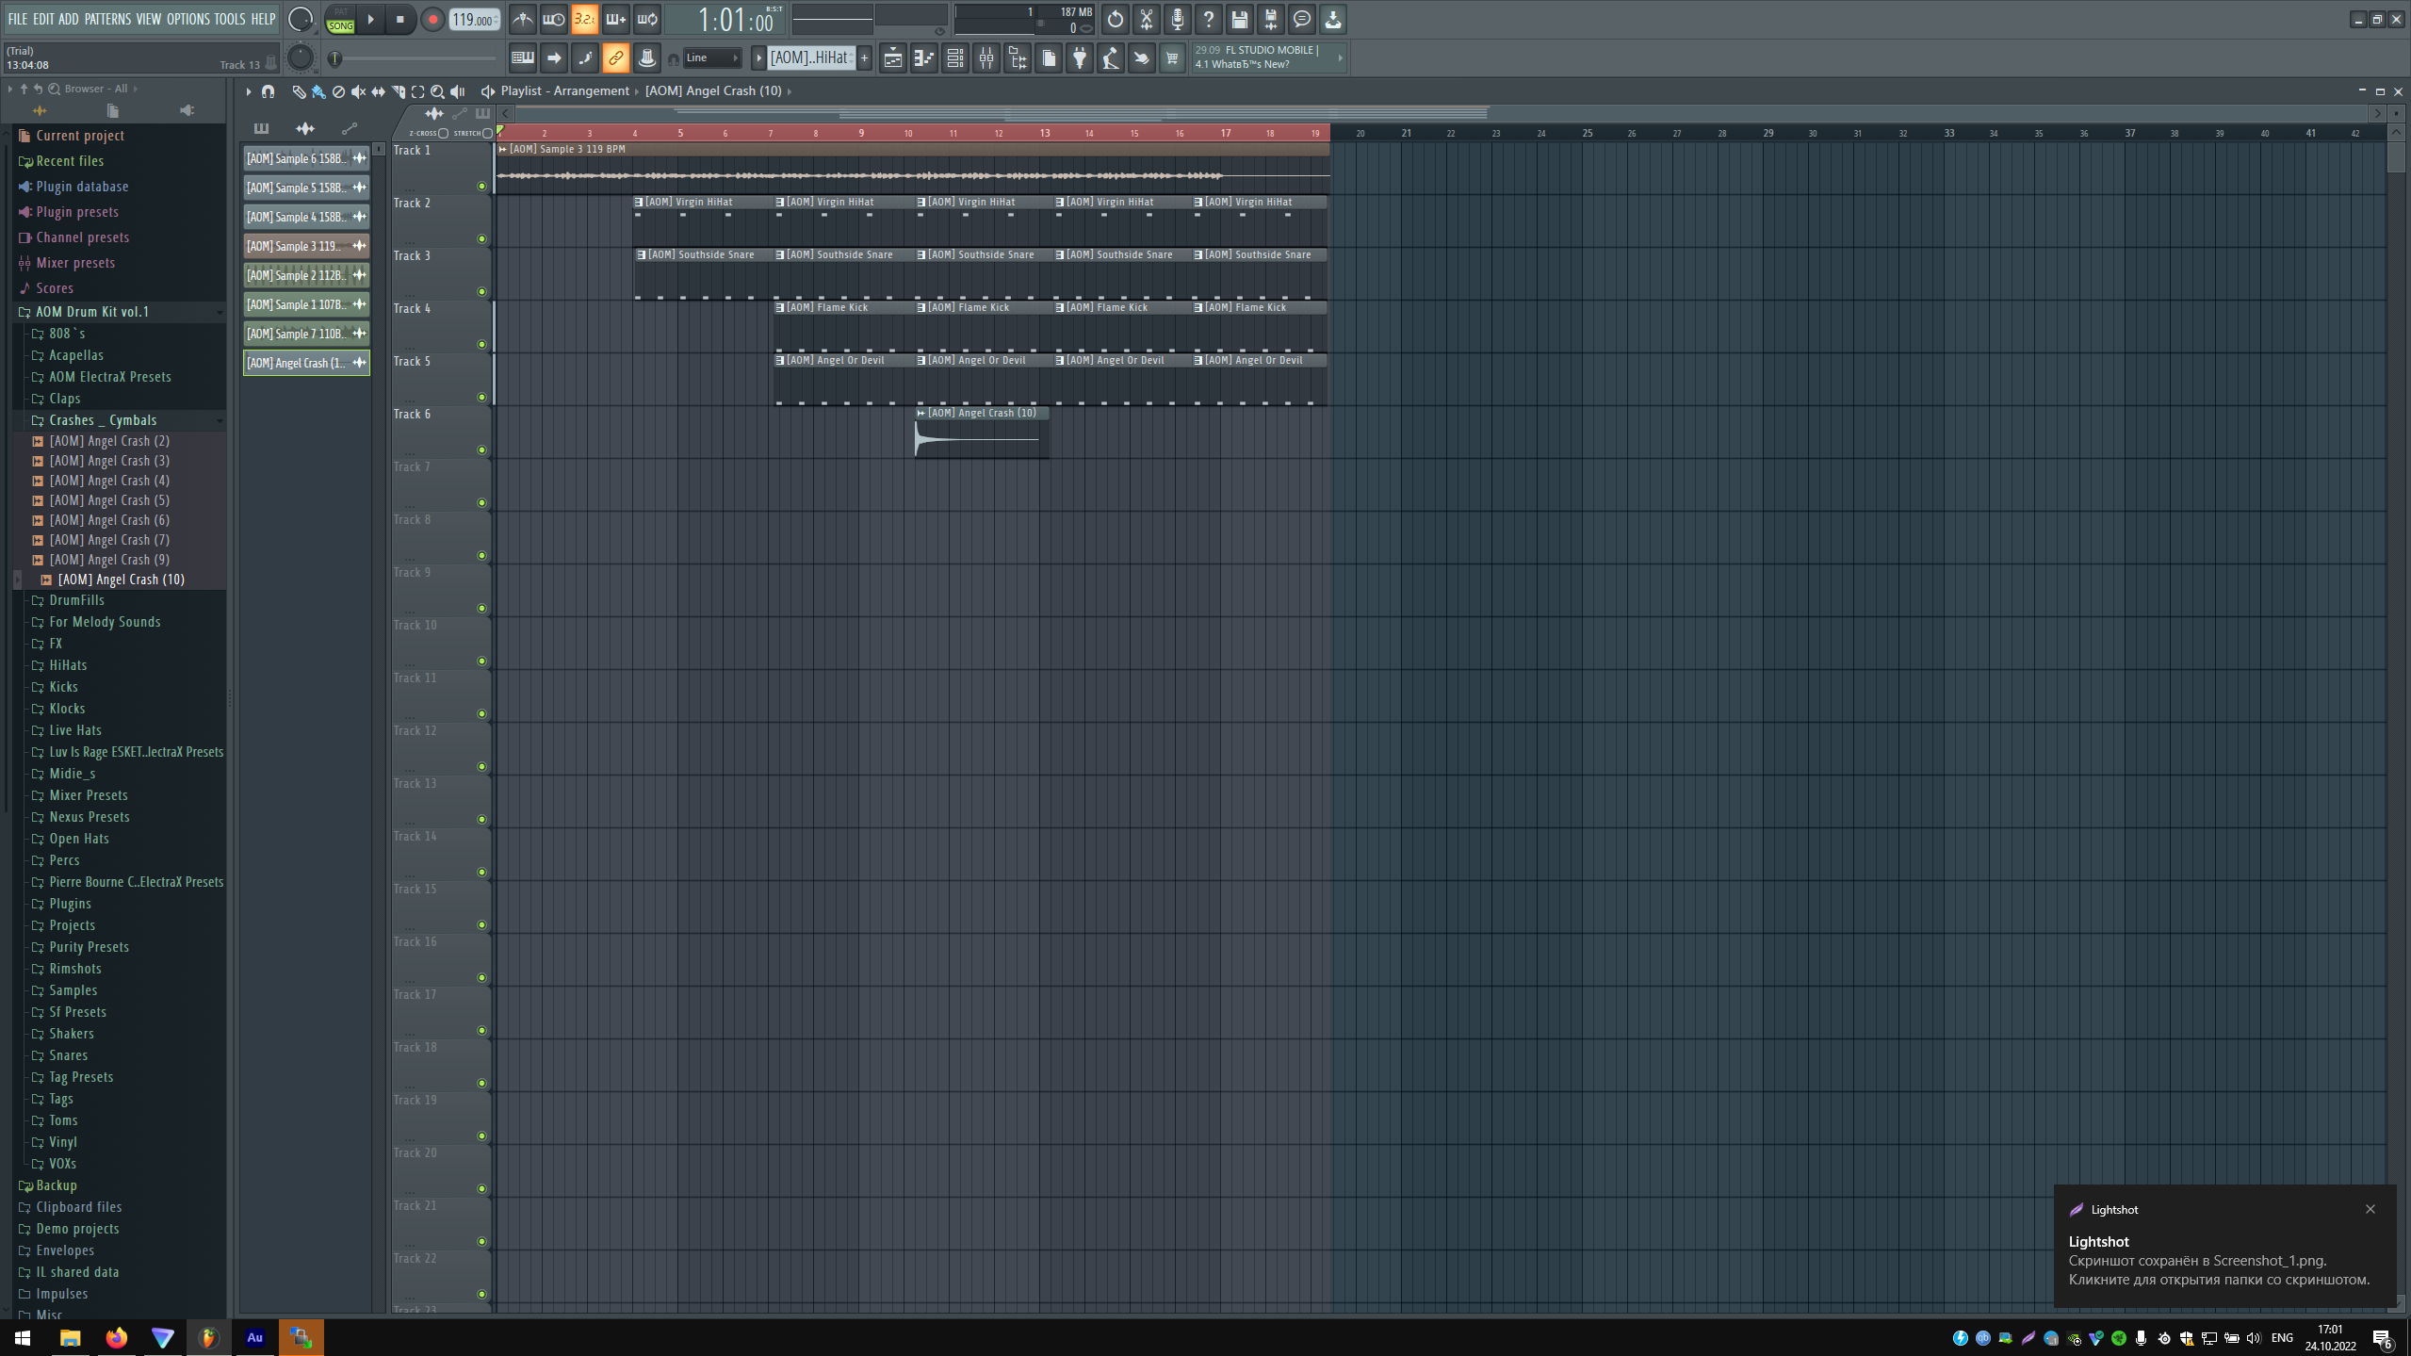Mute Track 1 with its green light
This screenshot has width=2411, height=1356.
481,187
